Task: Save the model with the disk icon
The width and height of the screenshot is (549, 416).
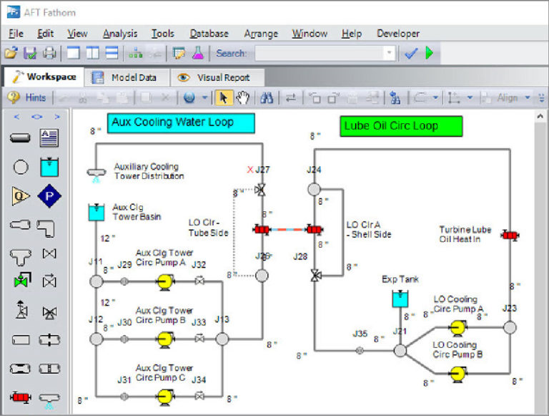Action: coord(30,53)
